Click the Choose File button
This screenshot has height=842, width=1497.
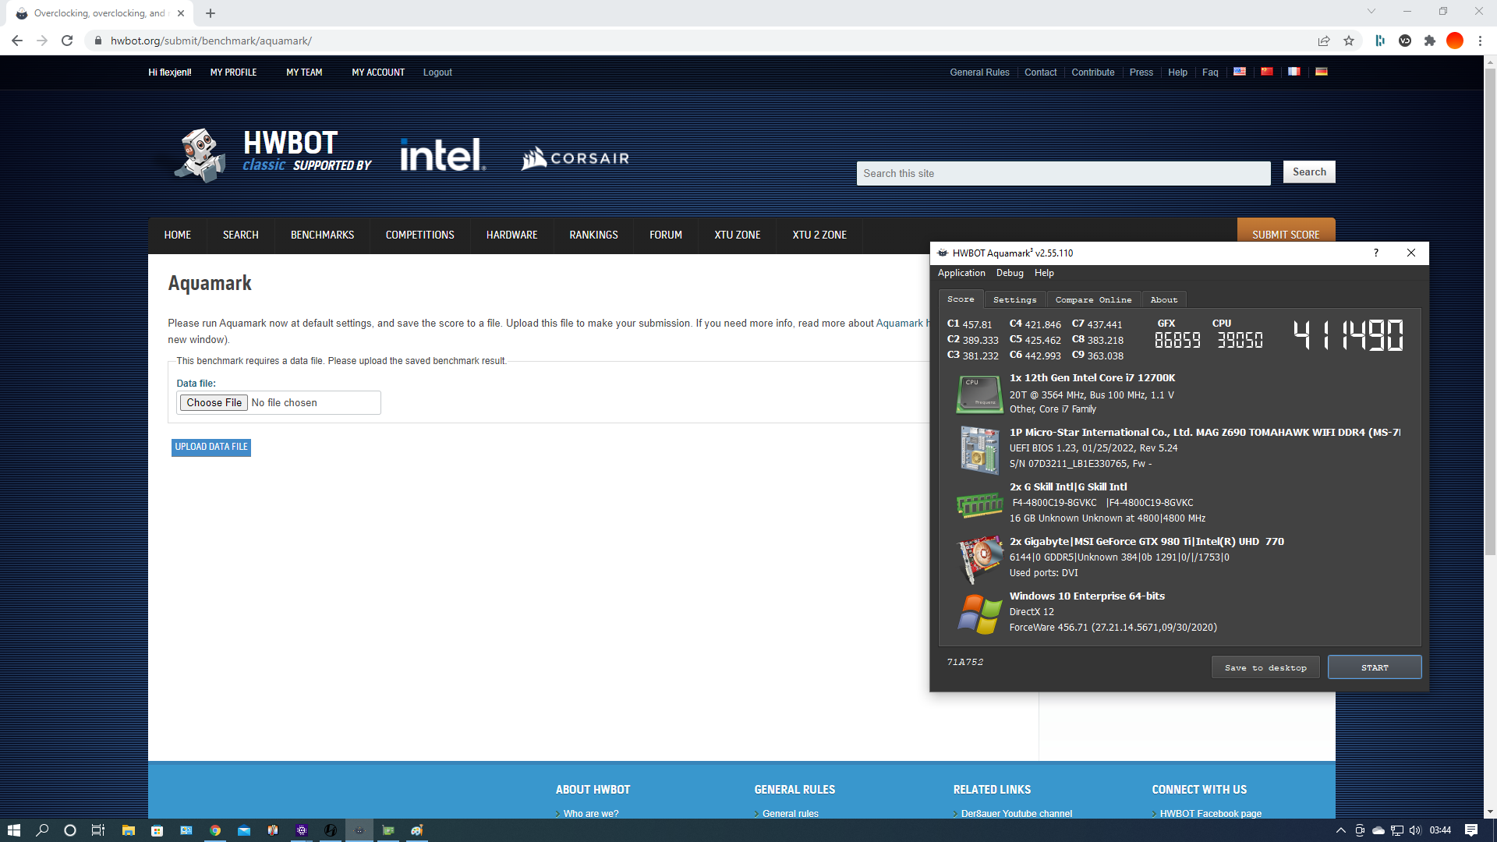(x=214, y=402)
